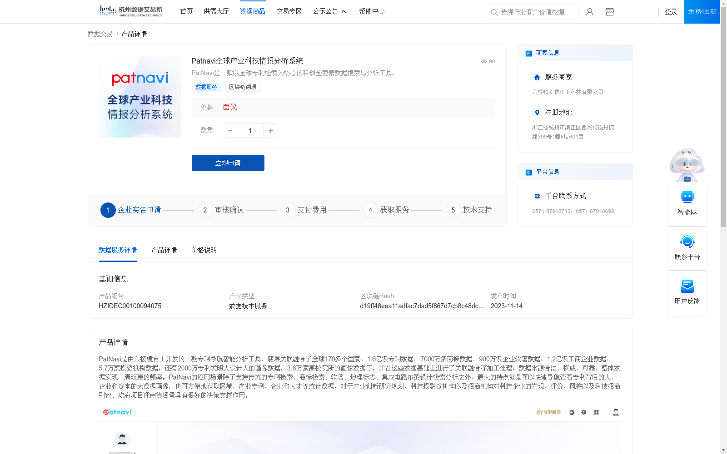Click the 数据服务 tag
This screenshot has width=727, height=454.
click(x=206, y=87)
